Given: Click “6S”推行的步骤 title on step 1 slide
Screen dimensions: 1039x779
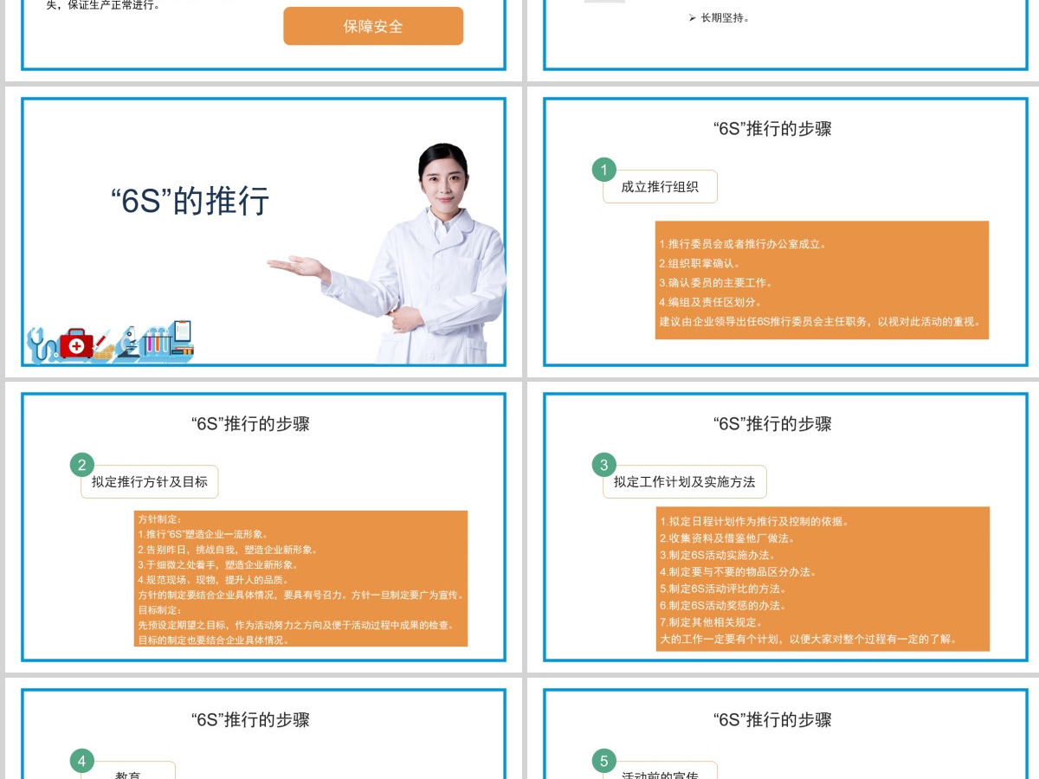Looking at the screenshot, I should pyautogui.click(x=772, y=129).
